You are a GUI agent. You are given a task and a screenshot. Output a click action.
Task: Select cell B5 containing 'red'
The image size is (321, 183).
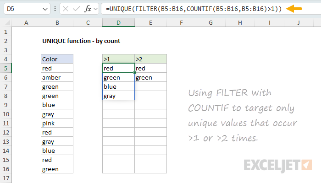click(57, 68)
